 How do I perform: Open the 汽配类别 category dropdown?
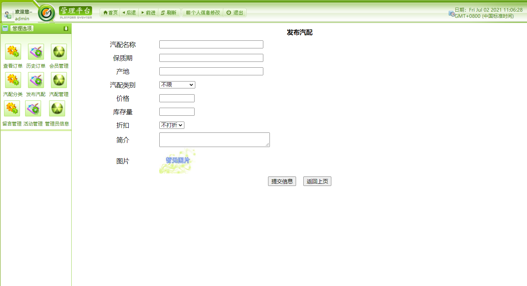click(x=177, y=84)
